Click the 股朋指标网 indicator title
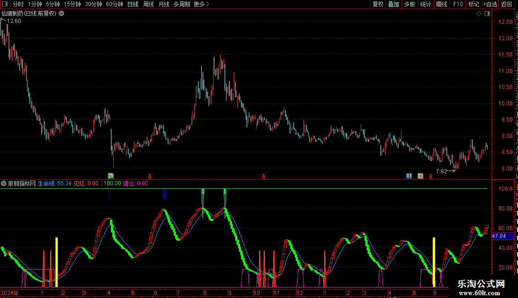518x298 pixels. (22, 183)
